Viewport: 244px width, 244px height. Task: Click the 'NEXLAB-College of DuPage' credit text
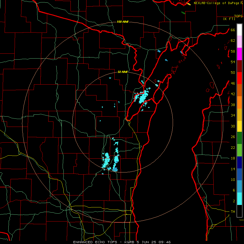coord(216,3)
